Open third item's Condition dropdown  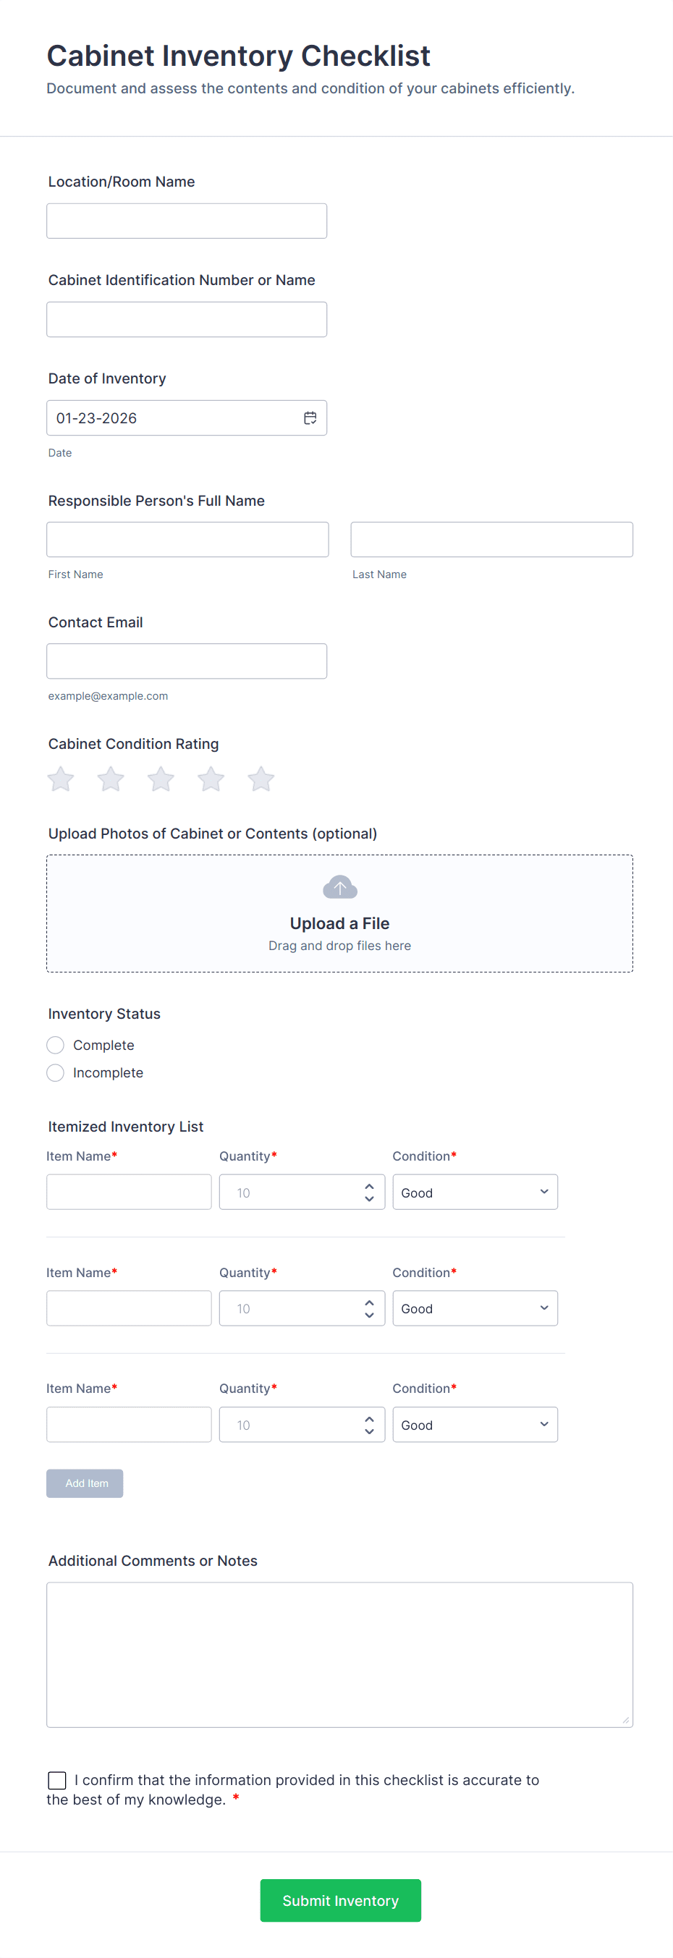(475, 1425)
